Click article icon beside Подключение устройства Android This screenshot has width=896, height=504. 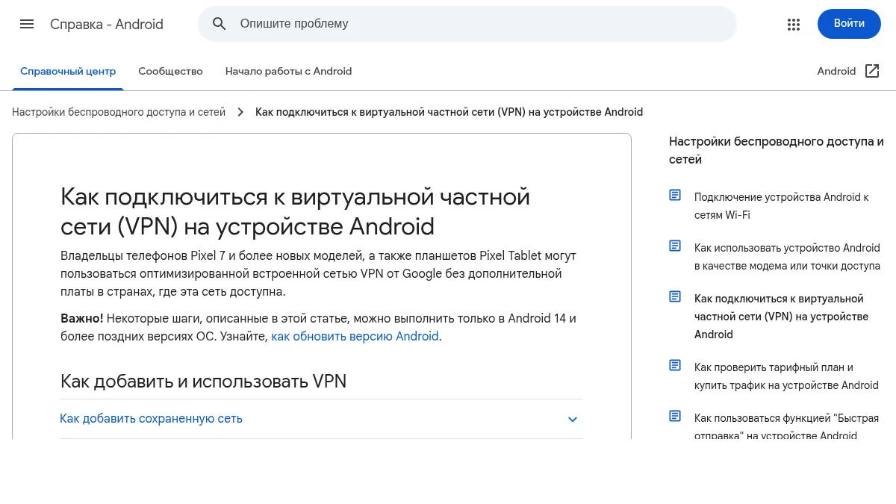pos(675,196)
